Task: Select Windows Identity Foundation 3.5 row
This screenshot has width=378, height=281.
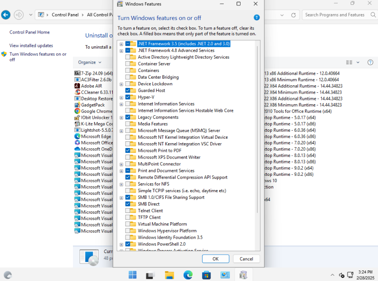Action: click(170, 237)
